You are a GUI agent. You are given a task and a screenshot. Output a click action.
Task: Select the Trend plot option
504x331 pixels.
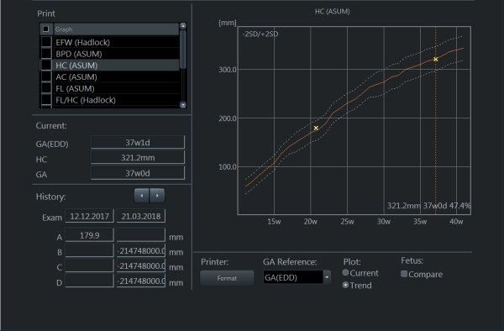coord(345,285)
